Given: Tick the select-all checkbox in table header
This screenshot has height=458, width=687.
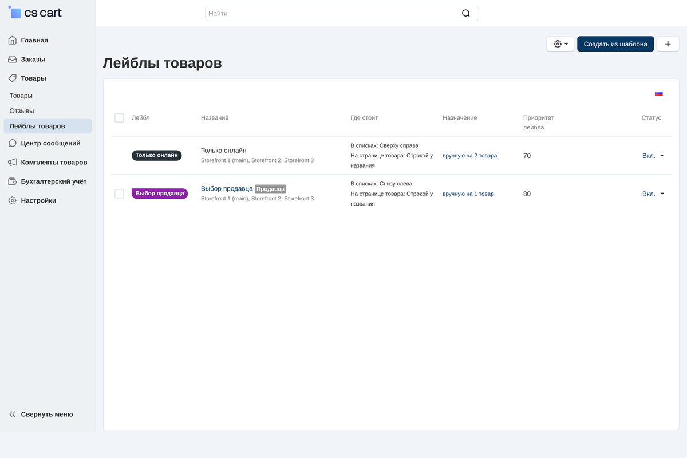Looking at the screenshot, I should (x=119, y=118).
